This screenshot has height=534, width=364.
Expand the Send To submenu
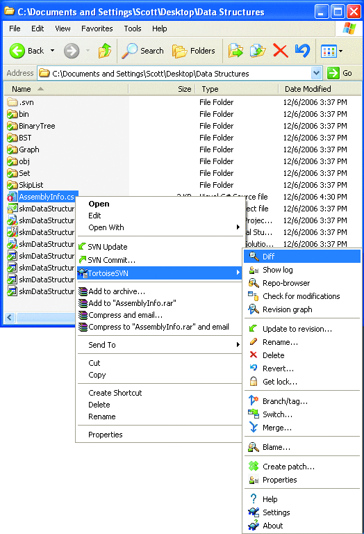[x=238, y=345]
